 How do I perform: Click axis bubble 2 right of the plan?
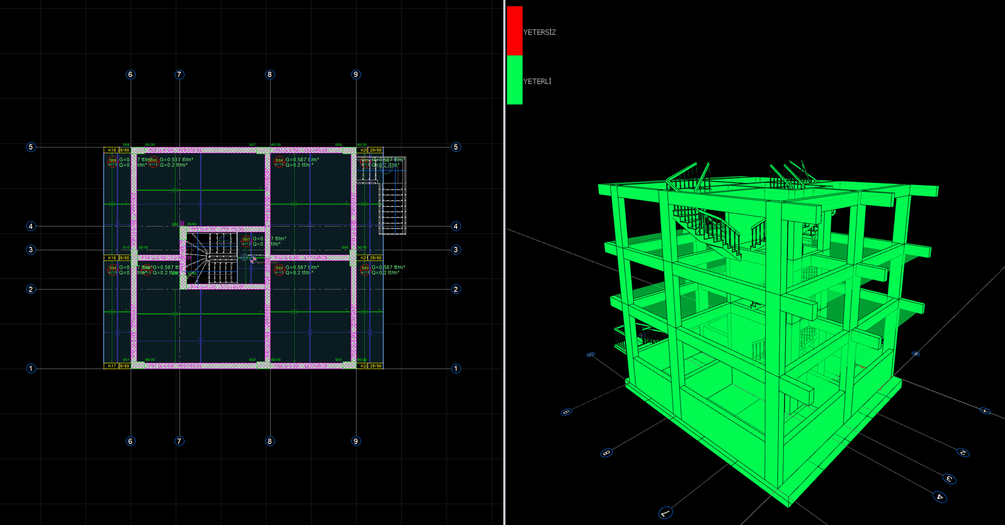pyautogui.click(x=456, y=289)
